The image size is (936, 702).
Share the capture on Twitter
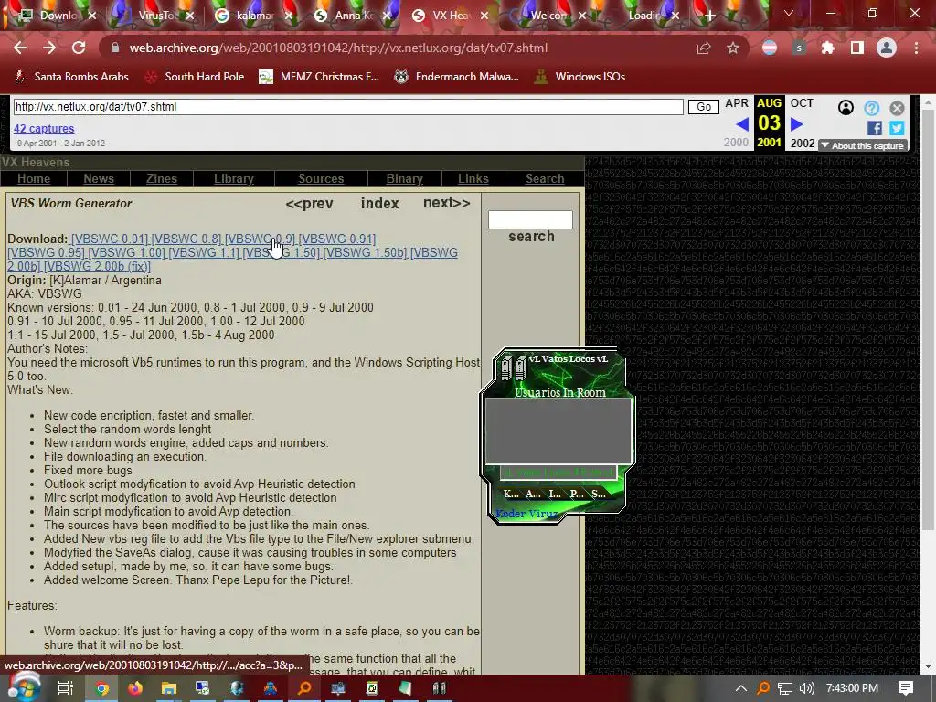897,128
